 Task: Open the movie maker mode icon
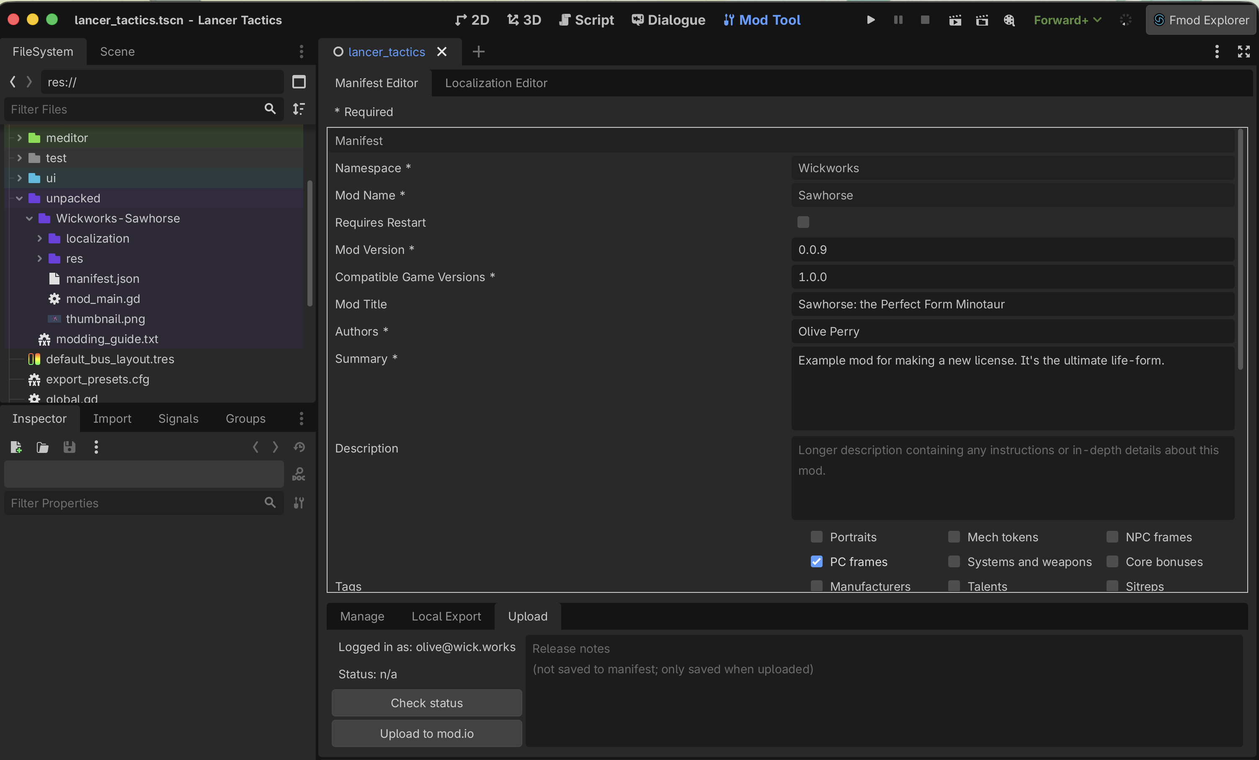(1009, 20)
